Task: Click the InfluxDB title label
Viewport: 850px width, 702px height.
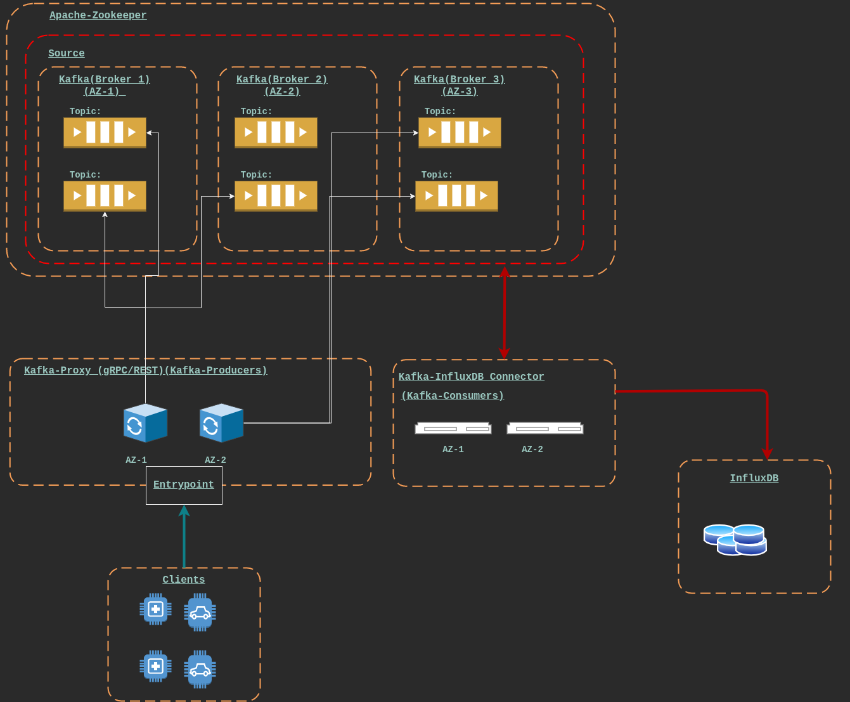Action: tap(754, 478)
